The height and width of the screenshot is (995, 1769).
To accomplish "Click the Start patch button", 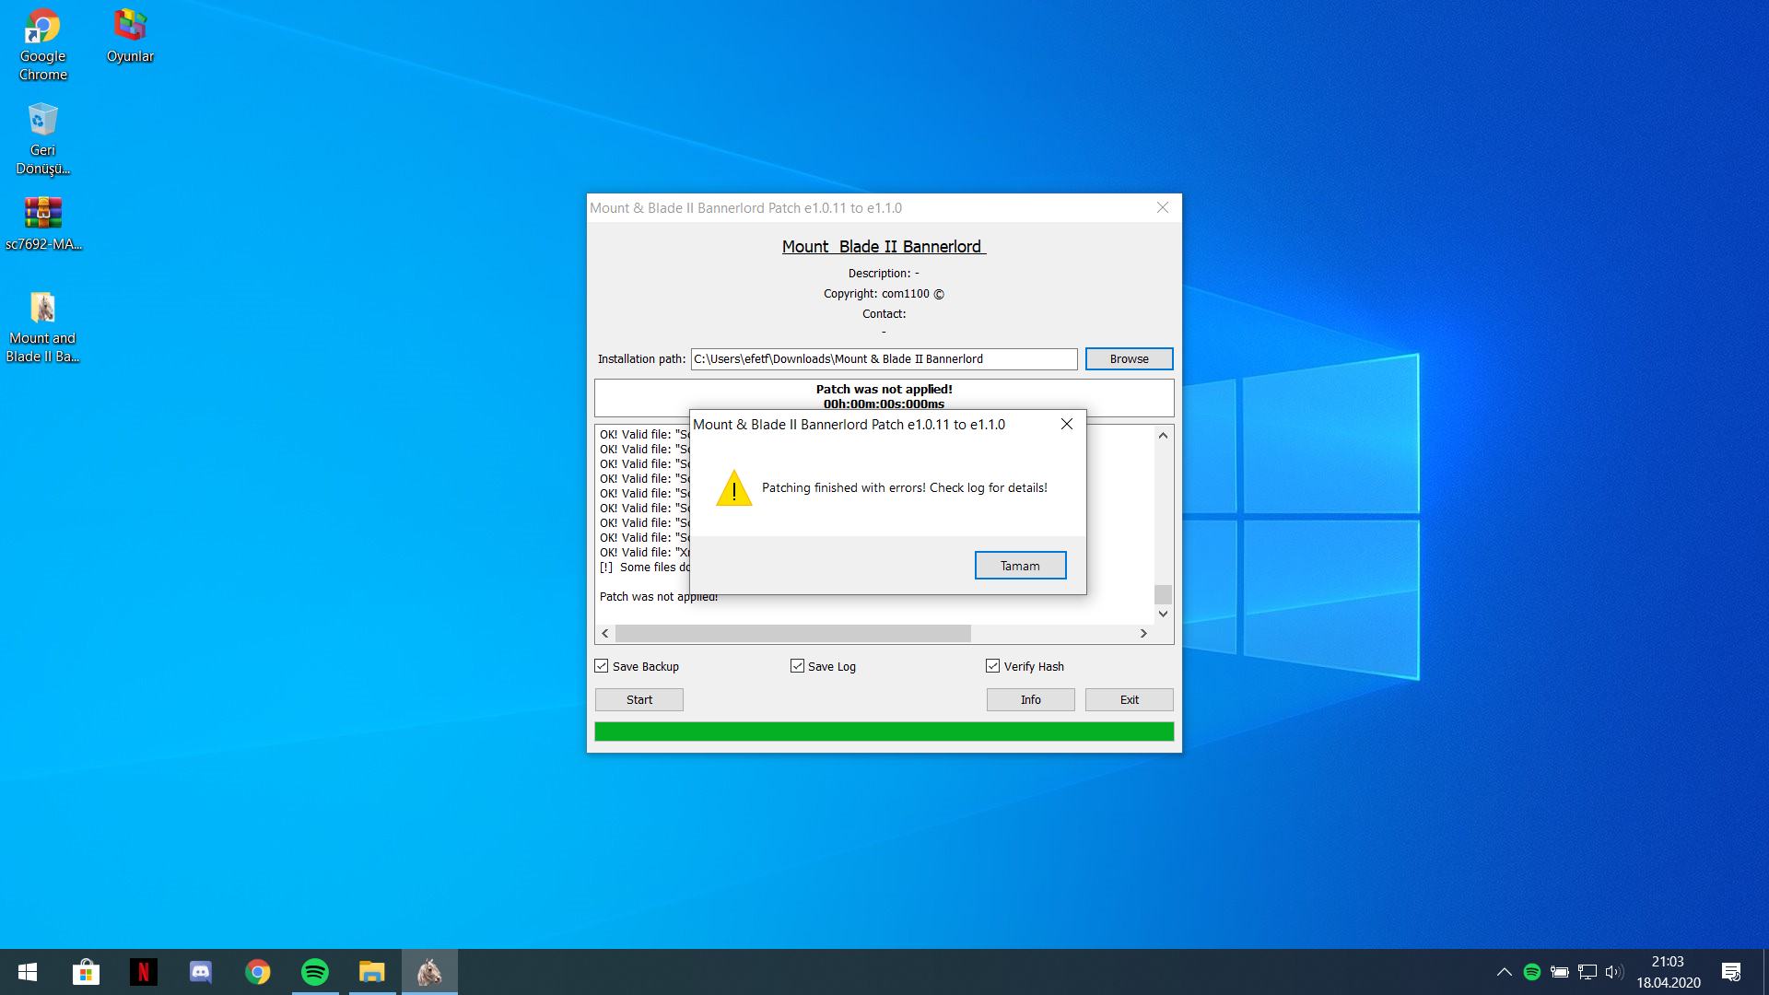I will tap(638, 700).
